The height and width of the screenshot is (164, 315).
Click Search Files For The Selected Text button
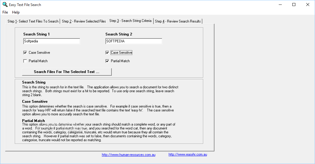[x=67, y=72]
